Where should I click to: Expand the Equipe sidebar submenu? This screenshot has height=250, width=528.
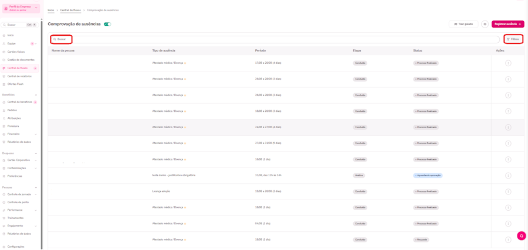36,44
